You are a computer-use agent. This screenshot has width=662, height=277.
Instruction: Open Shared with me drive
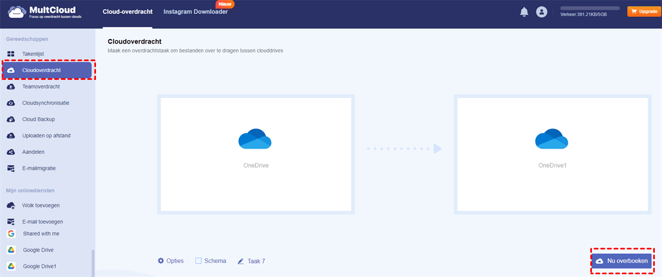click(41, 233)
